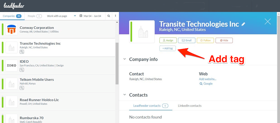Viewport: 280px width, 123px height.
Task: Close the company details panel
Action: coord(268,21)
